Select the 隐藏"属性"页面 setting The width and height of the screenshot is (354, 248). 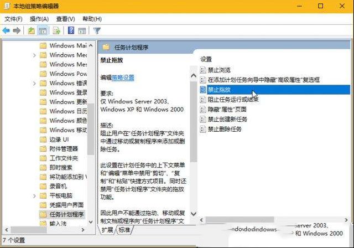coord(227,110)
